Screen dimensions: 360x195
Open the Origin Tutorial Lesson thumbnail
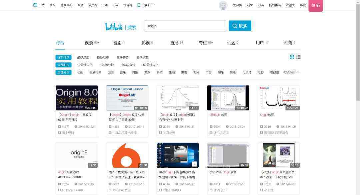click(127, 98)
